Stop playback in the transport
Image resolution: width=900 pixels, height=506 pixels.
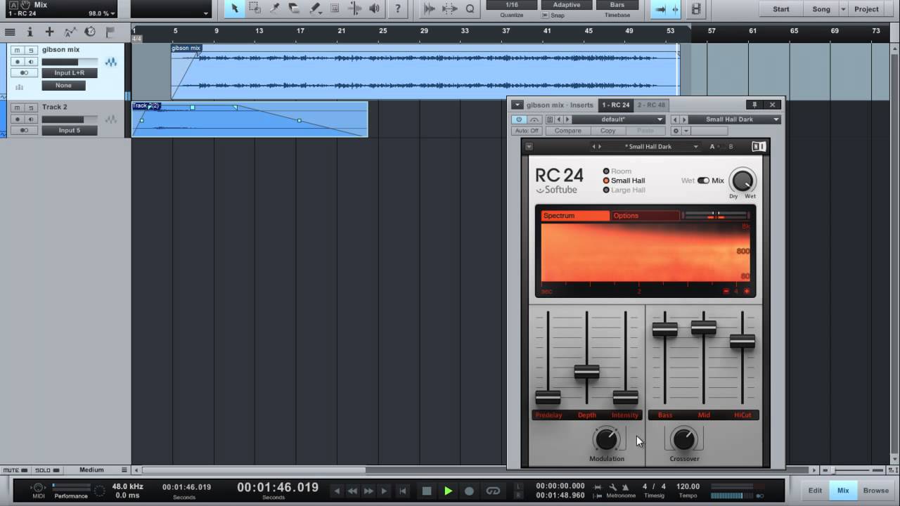point(427,491)
